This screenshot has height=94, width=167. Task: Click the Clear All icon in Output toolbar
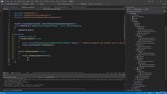(x=47, y=77)
